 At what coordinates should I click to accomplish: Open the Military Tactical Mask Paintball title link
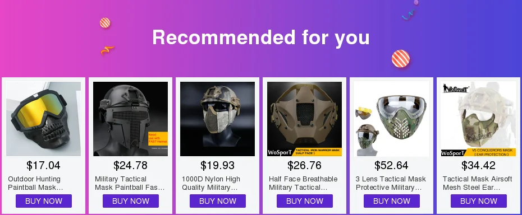[x=130, y=183]
